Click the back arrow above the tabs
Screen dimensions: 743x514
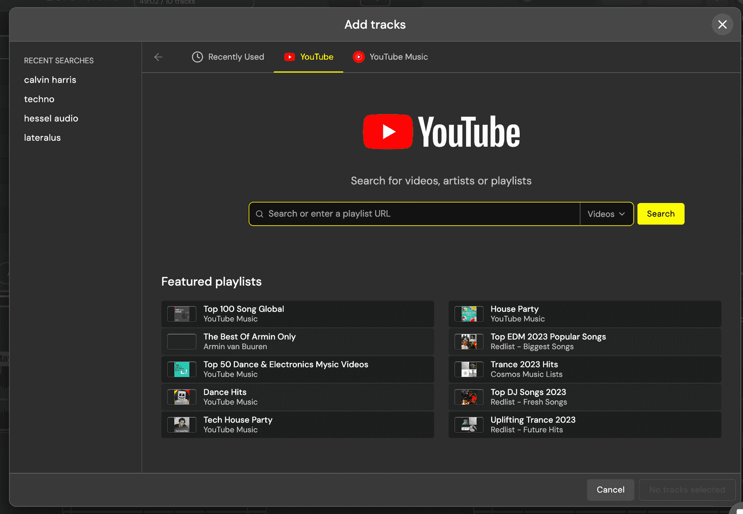(158, 57)
